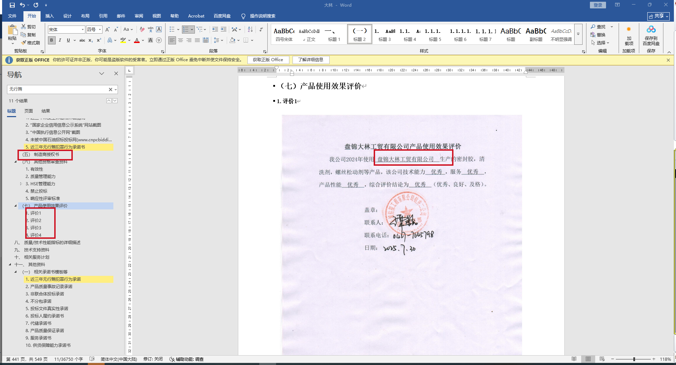This screenshot has height=365, width=676.
Task: Go to previous search result arrow
Action: 109,101
